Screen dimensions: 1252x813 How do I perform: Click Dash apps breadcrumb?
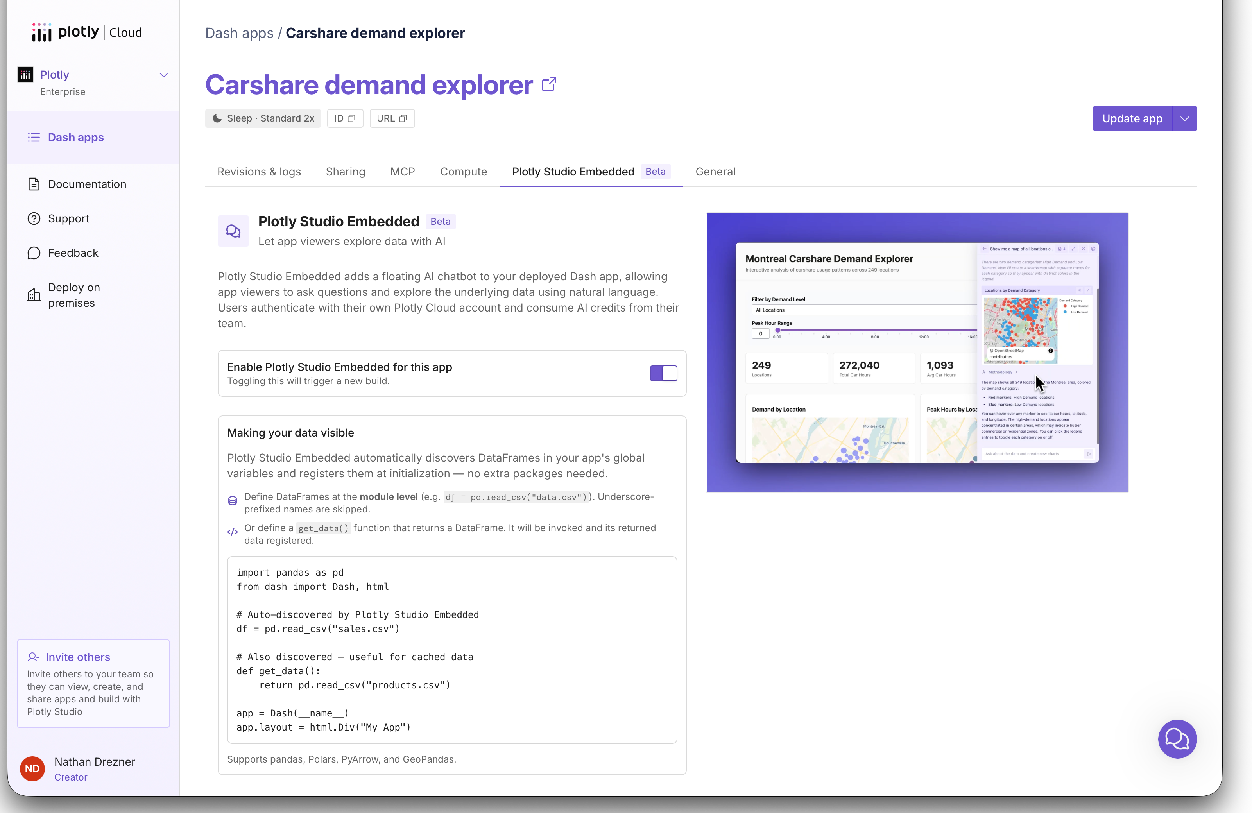click(x=239, y=33)
